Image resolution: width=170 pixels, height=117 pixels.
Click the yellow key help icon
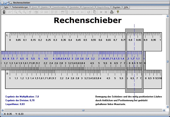pos(118,12)
